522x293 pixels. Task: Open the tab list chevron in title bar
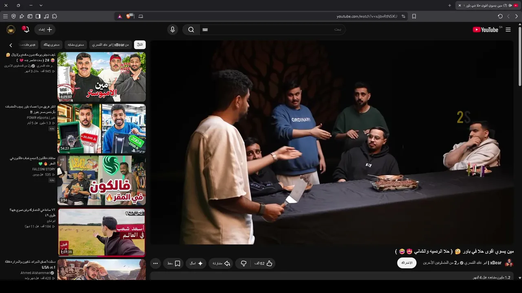pos(41,5)
